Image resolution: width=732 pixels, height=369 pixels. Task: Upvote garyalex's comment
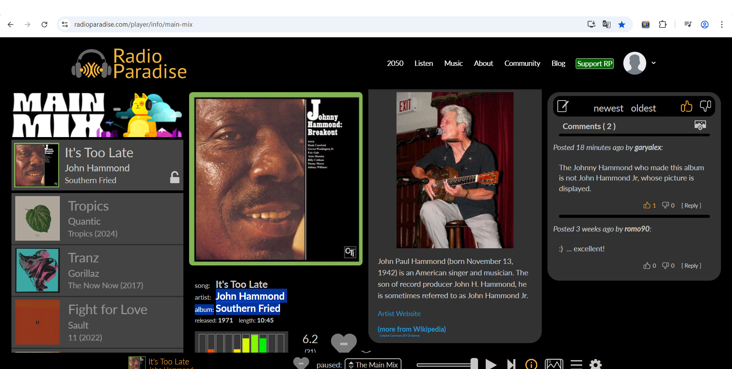click(647, 205)
